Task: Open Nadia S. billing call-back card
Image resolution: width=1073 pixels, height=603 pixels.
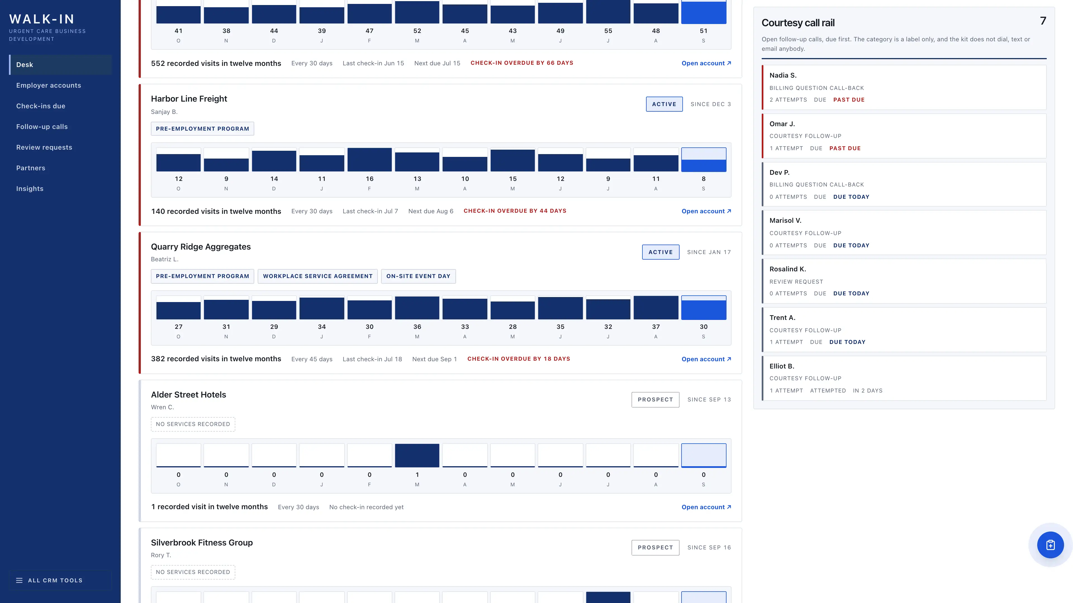Action: (x=904, y=87)
